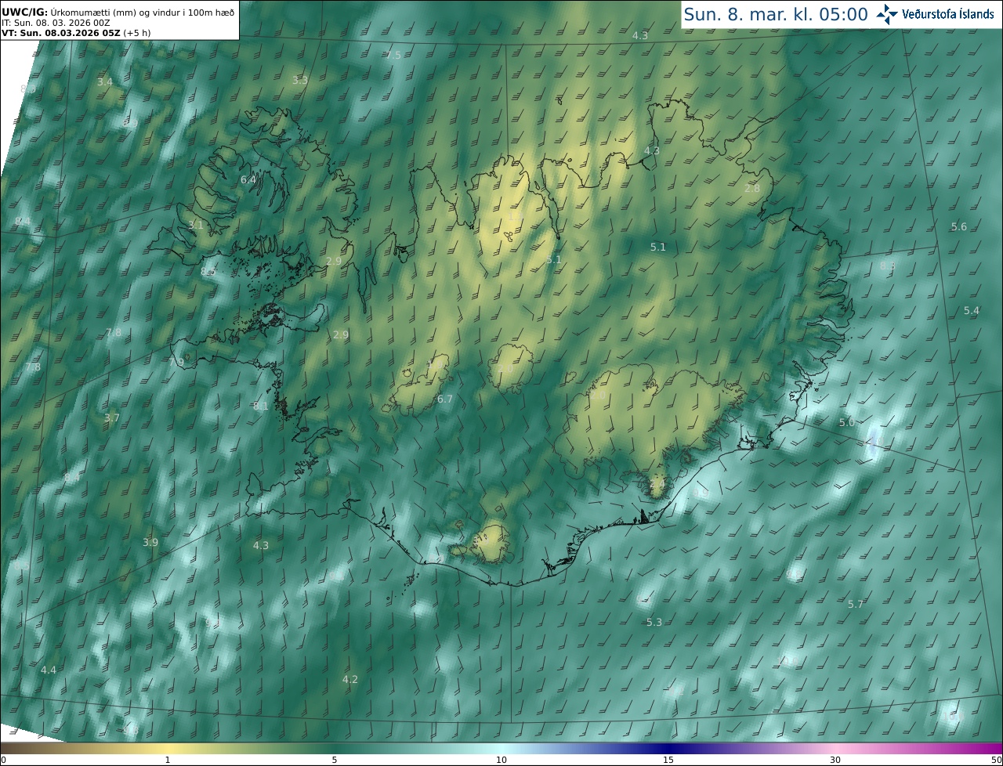
Task: Select the 3.9 value label on the map
Action: (x=150, y=542)
